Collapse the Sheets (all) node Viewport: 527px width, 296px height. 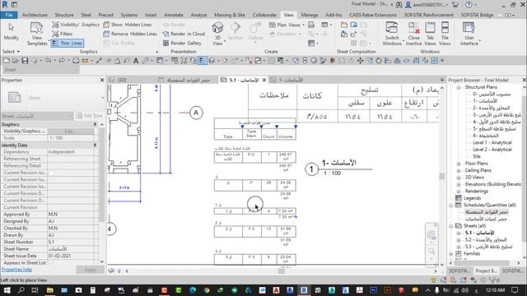coord(451,226)
